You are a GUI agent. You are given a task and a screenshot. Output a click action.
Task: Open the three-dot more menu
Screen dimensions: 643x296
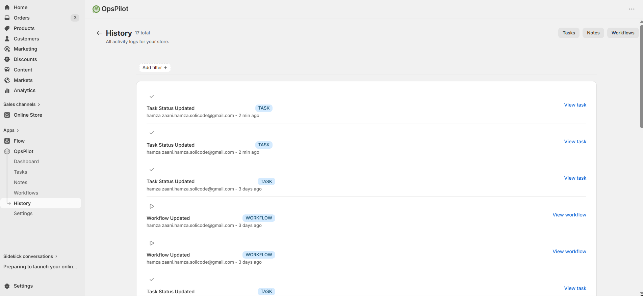coord(632,9)
